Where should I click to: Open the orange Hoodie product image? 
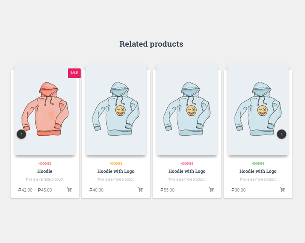click(45, 109)
